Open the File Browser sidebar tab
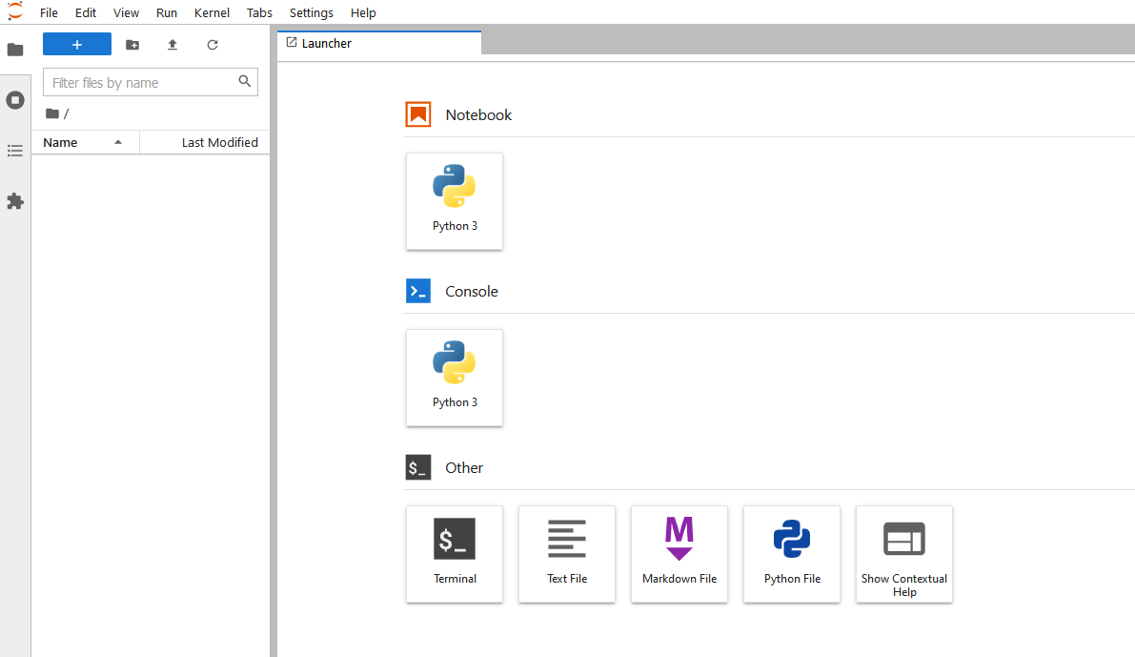The image size is (1135, 657). pyautogui.click(x=15, y=50)
